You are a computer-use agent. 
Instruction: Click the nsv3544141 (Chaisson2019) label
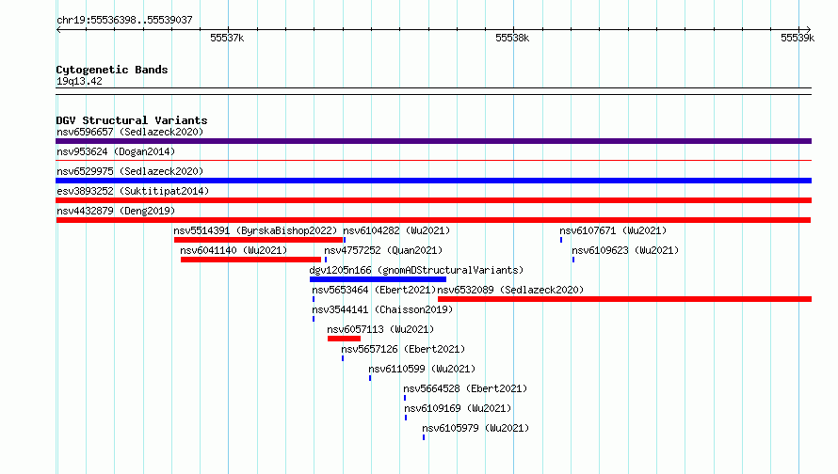coord(382,309)
